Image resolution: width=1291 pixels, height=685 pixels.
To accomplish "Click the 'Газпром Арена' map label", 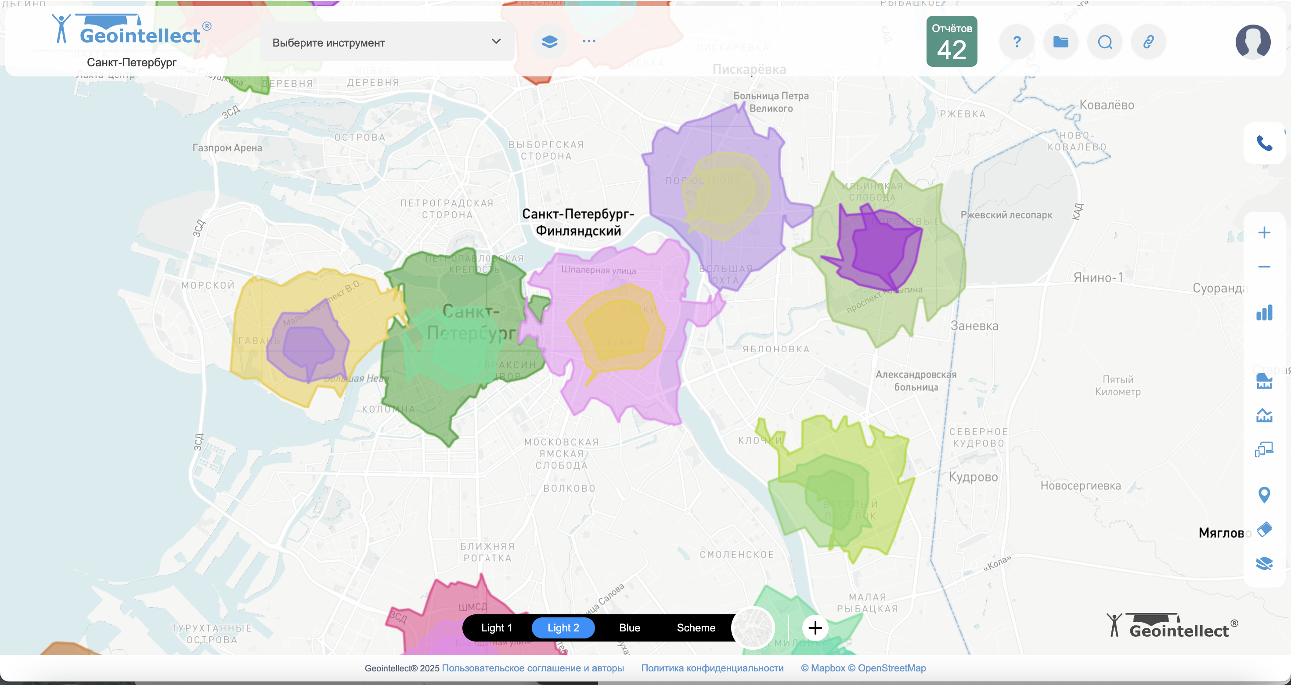I will pos(227,148).
